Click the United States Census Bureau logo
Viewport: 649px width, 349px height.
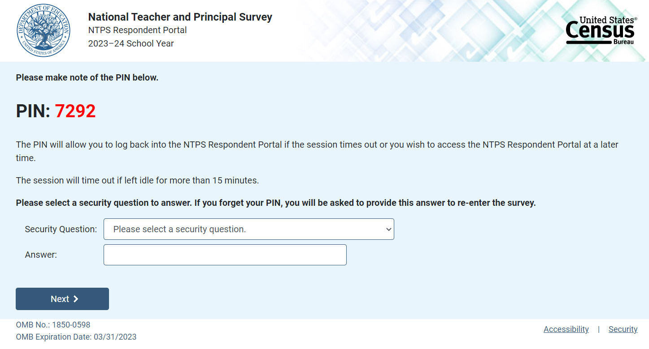(601, 30)
